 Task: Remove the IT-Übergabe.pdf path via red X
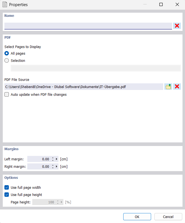pyautogui.click(x=177, y=86)
